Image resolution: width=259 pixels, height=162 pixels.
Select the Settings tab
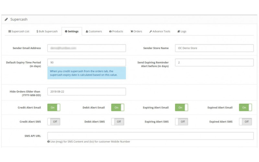click(x=72, y=31)
